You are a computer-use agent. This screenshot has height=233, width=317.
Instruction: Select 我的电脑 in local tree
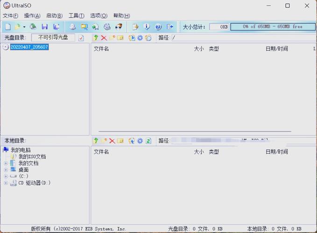pos(21,150)
